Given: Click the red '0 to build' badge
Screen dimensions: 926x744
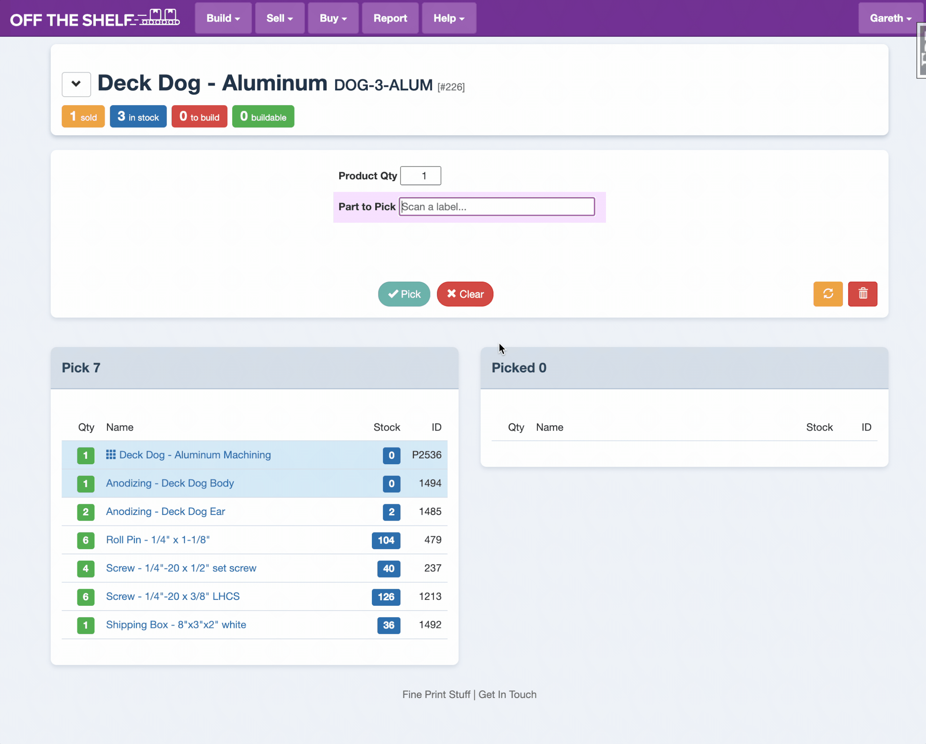Looking at the screenshot, I should (x=199, y=116).
